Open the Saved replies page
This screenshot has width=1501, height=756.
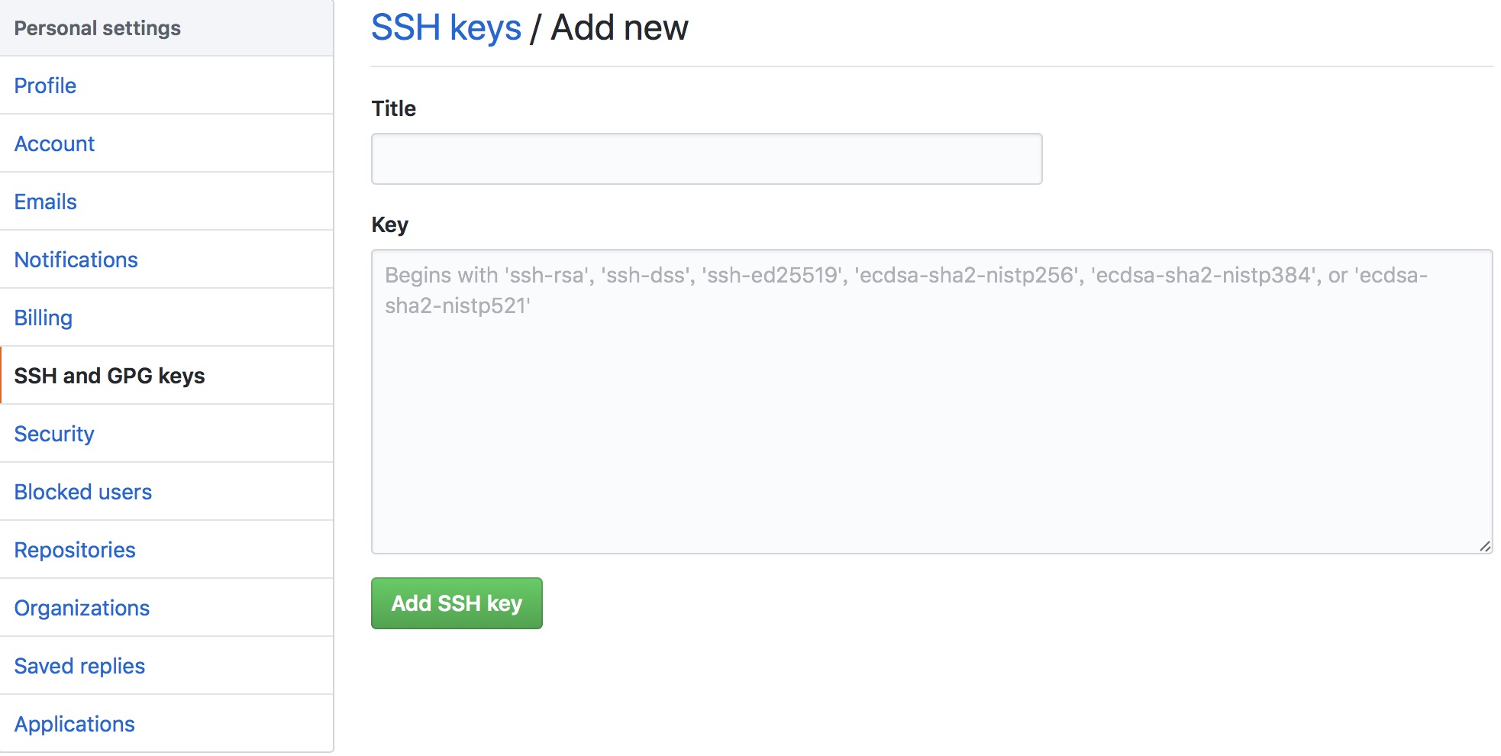[x=79, y=666]
